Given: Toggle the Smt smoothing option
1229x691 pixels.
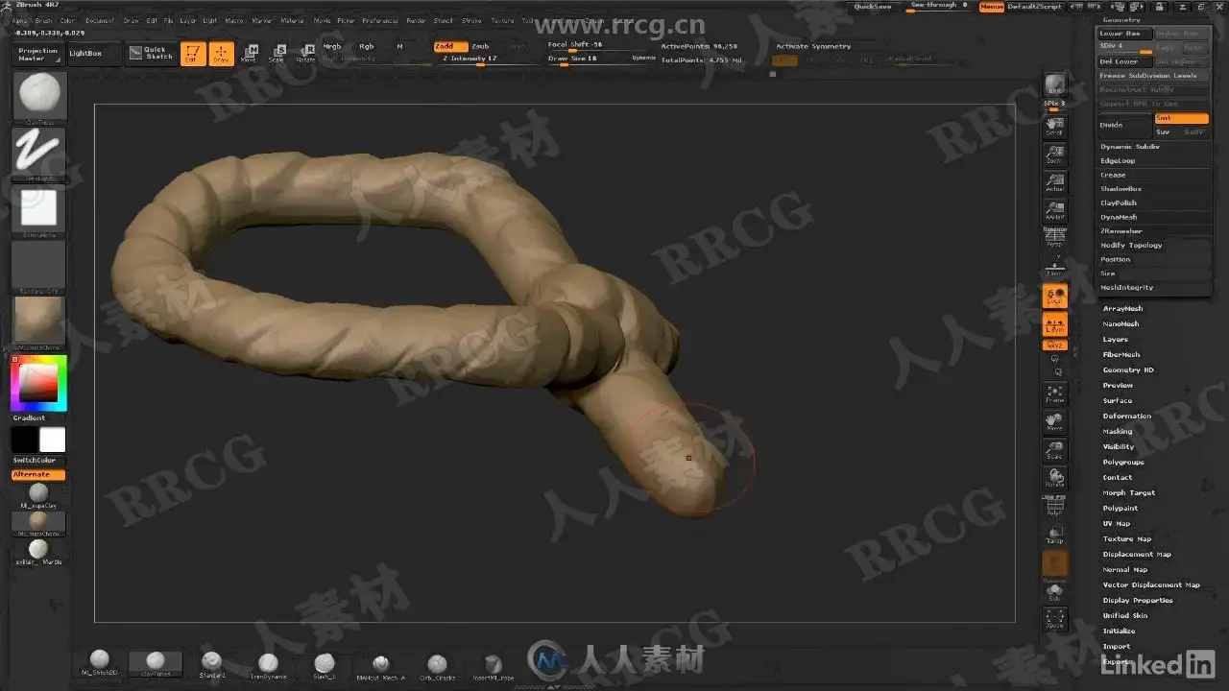Looking at the screenshot, I should tap(1181, 118).
